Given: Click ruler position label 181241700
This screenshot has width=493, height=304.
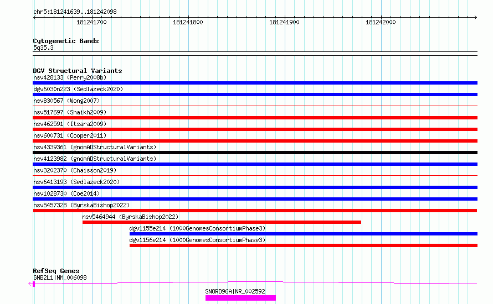Looking at the screenshot, I should 91,22.
